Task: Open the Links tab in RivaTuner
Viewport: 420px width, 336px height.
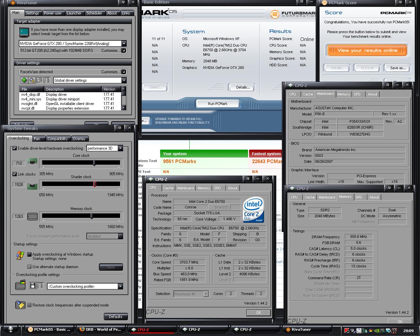Action: 126,13
